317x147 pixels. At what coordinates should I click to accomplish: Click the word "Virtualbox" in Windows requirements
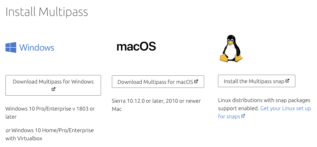tap(30, 139)
